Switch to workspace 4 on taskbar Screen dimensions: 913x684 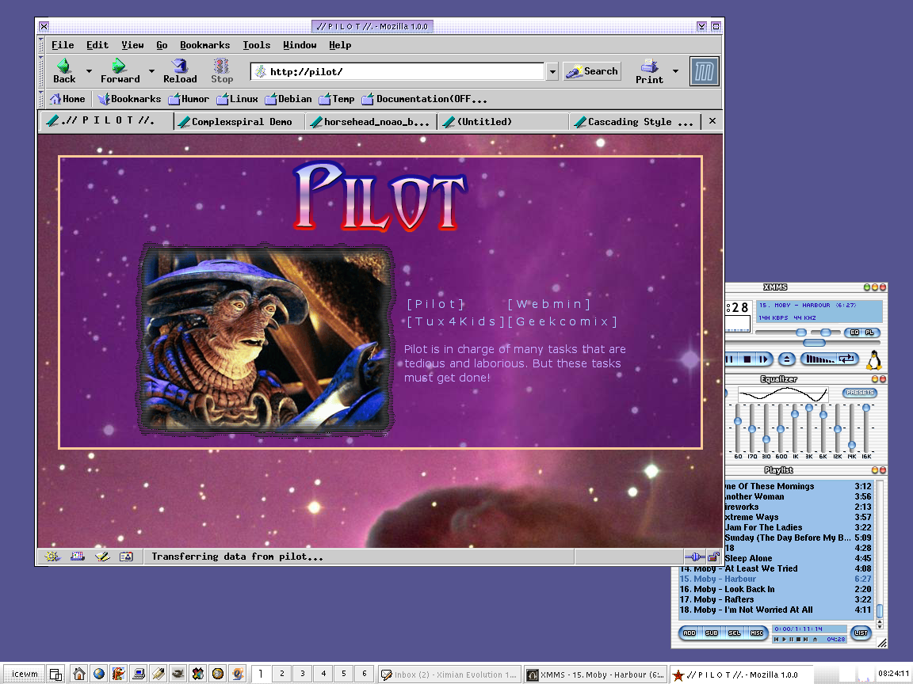tap(323, 674)
